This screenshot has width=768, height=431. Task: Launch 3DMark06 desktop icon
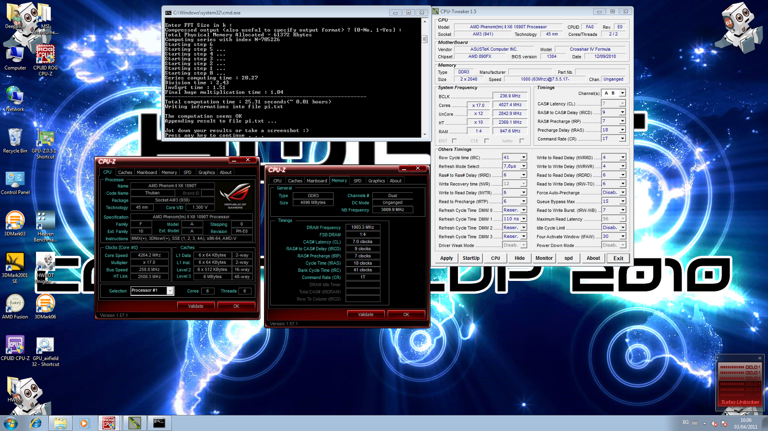point(45,307)
